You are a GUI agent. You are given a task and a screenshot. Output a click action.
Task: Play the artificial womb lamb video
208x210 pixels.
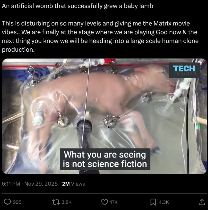105,116
